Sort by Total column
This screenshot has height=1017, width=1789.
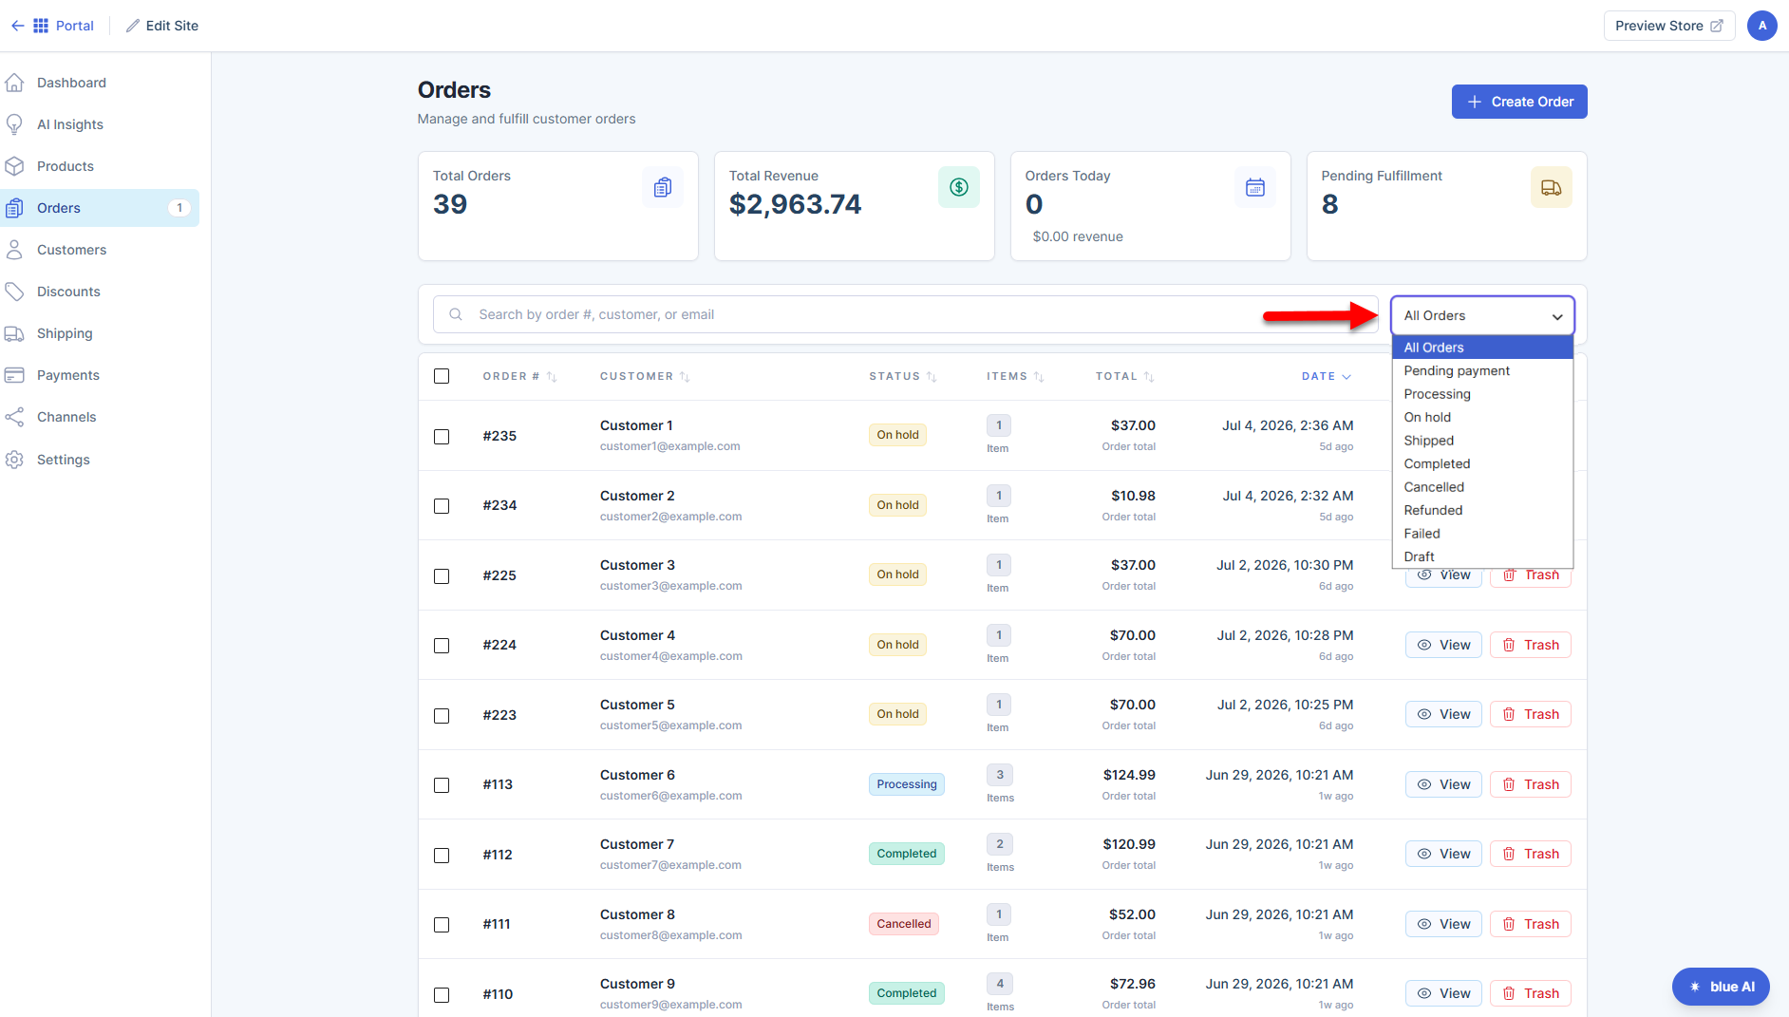1124,377
